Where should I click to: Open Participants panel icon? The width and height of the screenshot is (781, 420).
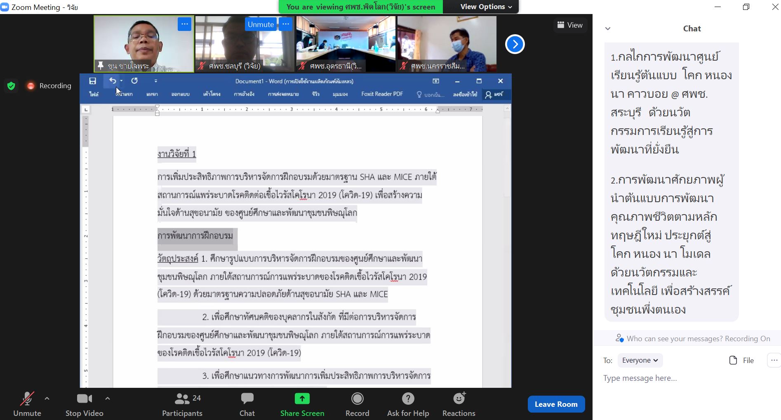coord(182,399)
